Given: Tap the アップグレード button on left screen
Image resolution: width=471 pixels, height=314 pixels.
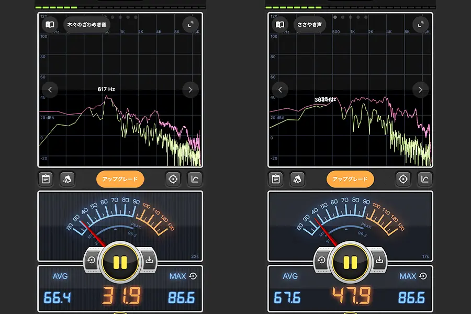Looking at the screenshot, I should pyautogui.click(x=120, y=179).
